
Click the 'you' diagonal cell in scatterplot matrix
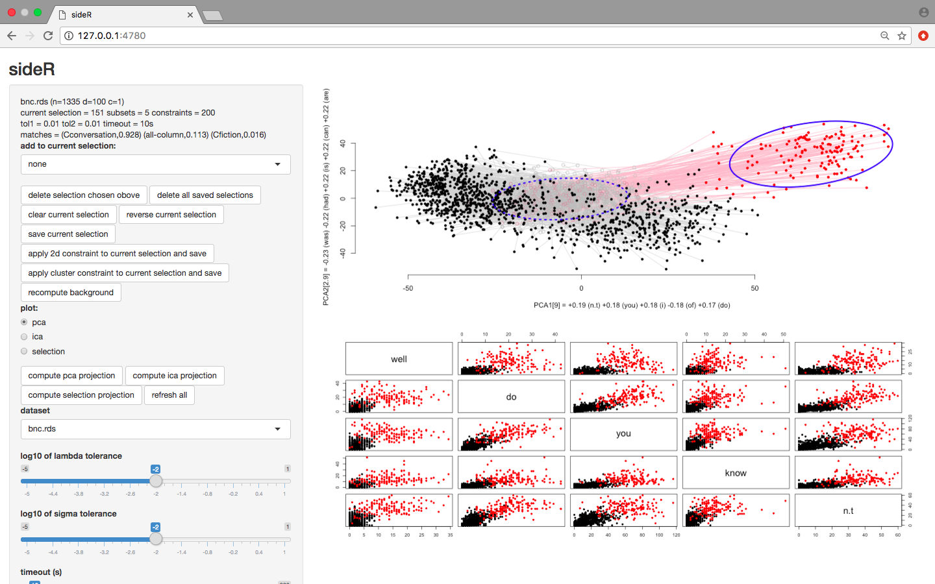tap(623, 434)
